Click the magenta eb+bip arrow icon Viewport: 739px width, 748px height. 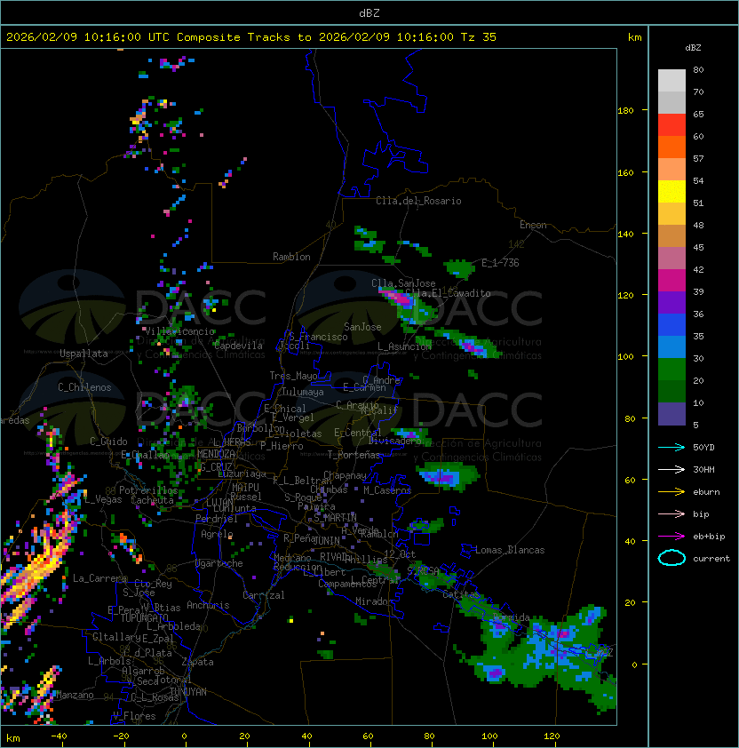(671, 537)
